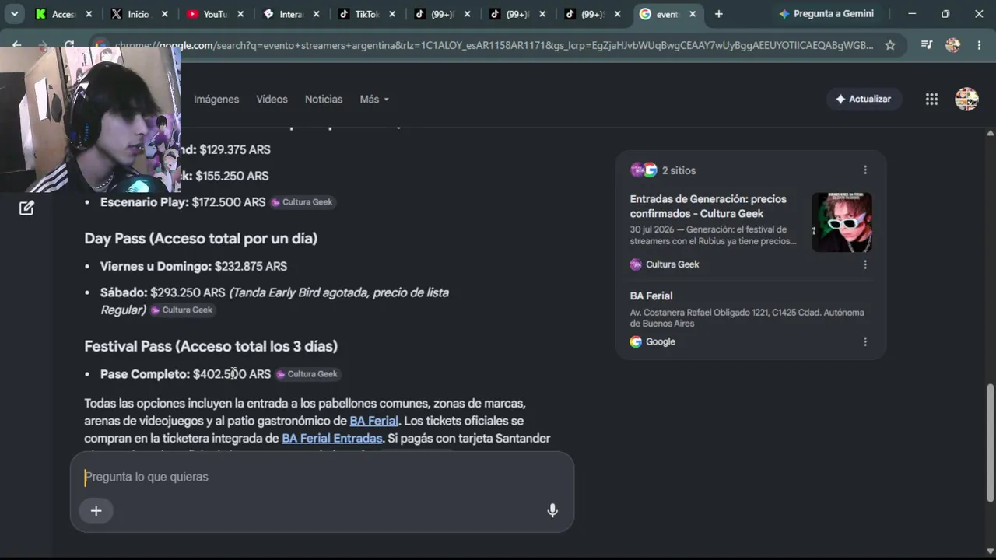Screen dimensions: 996x560
Task: Close the TikTok-labeled tab
Action: 391,14
